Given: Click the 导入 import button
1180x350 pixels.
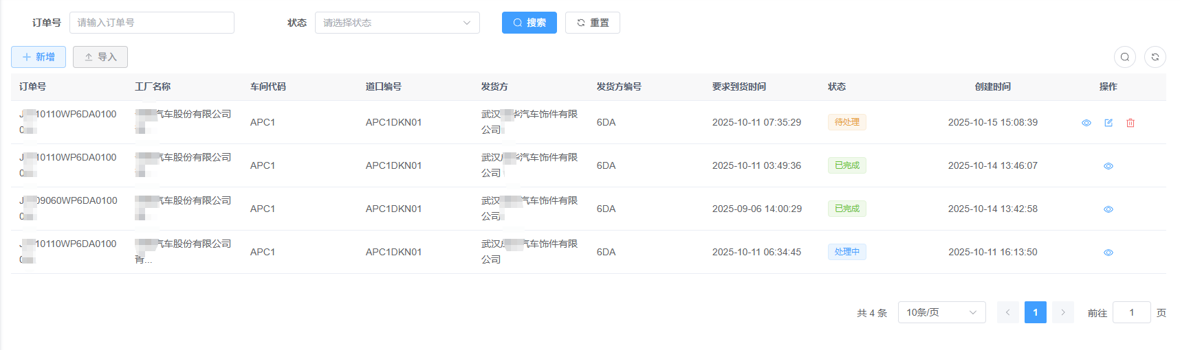Looking at the screenshot, I should click(x=100, y=57).
